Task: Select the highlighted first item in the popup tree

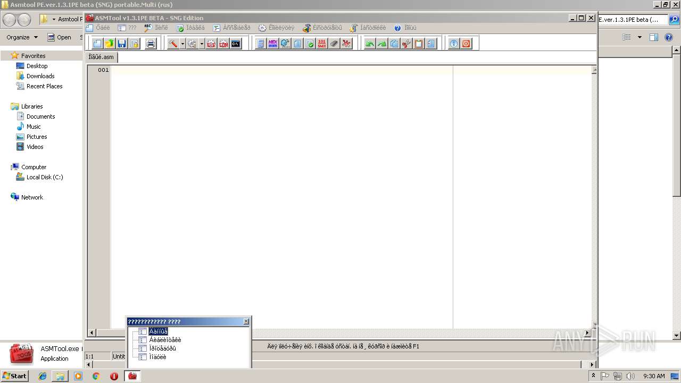Action: click(x=159, y=331)
